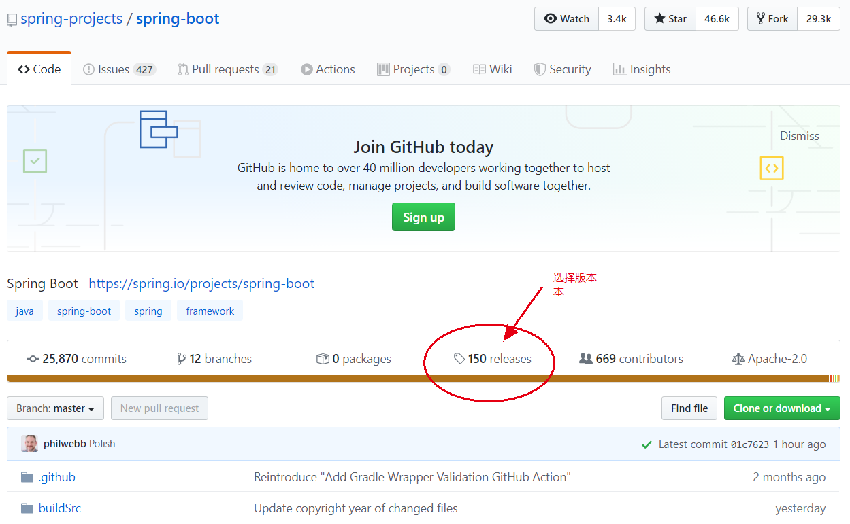This screenshot has height=524, width=850.
Task: View the 12 branches list
Action: [x=214, y=359]
